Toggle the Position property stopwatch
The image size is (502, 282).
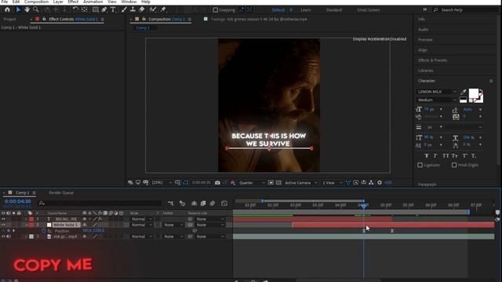(x=44, y=231)
